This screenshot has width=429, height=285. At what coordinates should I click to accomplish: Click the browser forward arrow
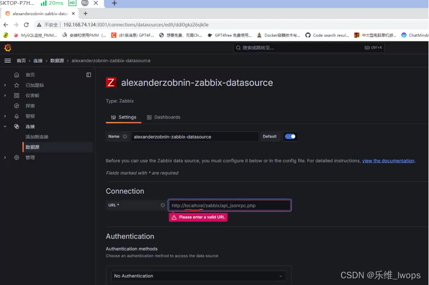click(x=16, y=25)
